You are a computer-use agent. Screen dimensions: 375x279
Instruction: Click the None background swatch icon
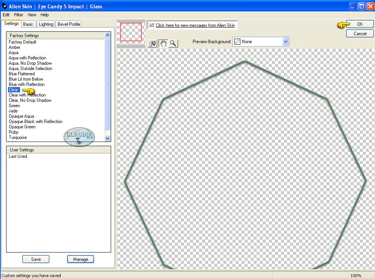pyautogui.click(x=237, y=42)
